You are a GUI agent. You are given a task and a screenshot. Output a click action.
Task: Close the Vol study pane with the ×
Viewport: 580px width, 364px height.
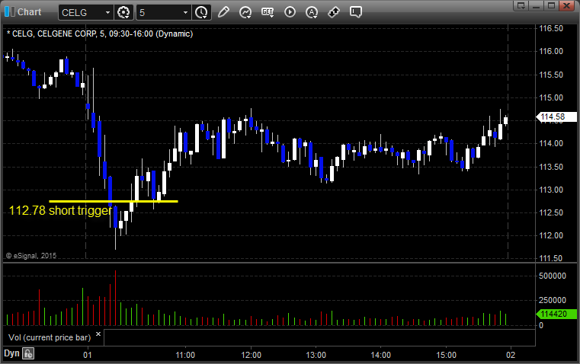click(98, 334)
